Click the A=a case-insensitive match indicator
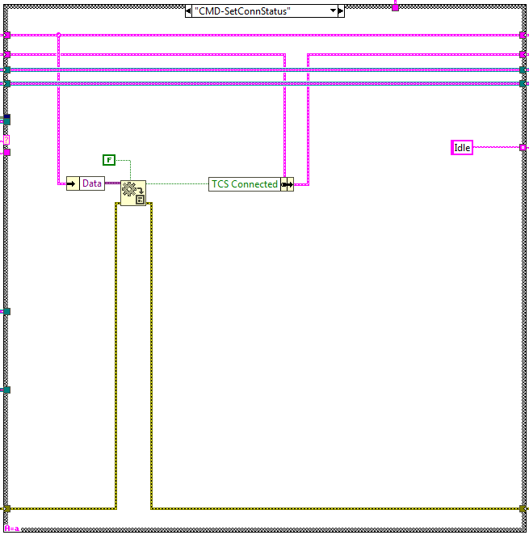Image resolution: width=529 pixels, height=535 pixels. pyautogui.click(x=12, y=529)
